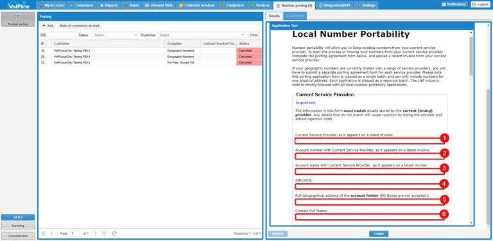Select the Toll-Free, Shared-Toll porting row
The height and width of the screenshot is (241, 493).
150,62
